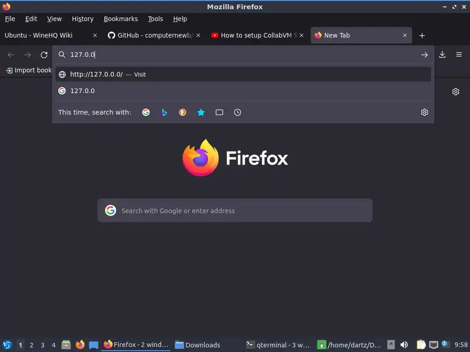Search this time with Bing icon
This screenshot has width=470, height=352.
click(x=164, y=112)
